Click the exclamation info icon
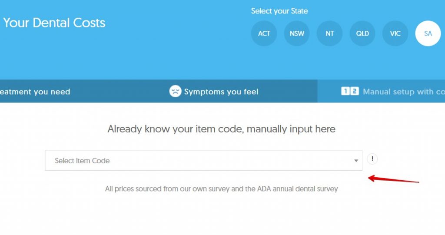Viewport: 445px width, 235px height. (372, 159)
